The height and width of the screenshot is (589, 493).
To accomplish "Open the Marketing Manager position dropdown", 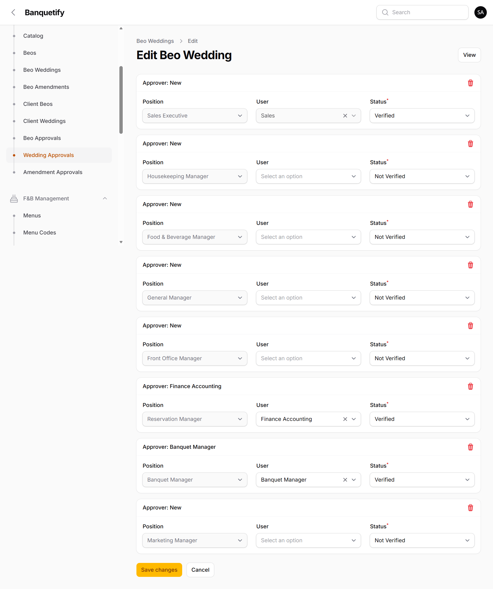I will point(195,540).
